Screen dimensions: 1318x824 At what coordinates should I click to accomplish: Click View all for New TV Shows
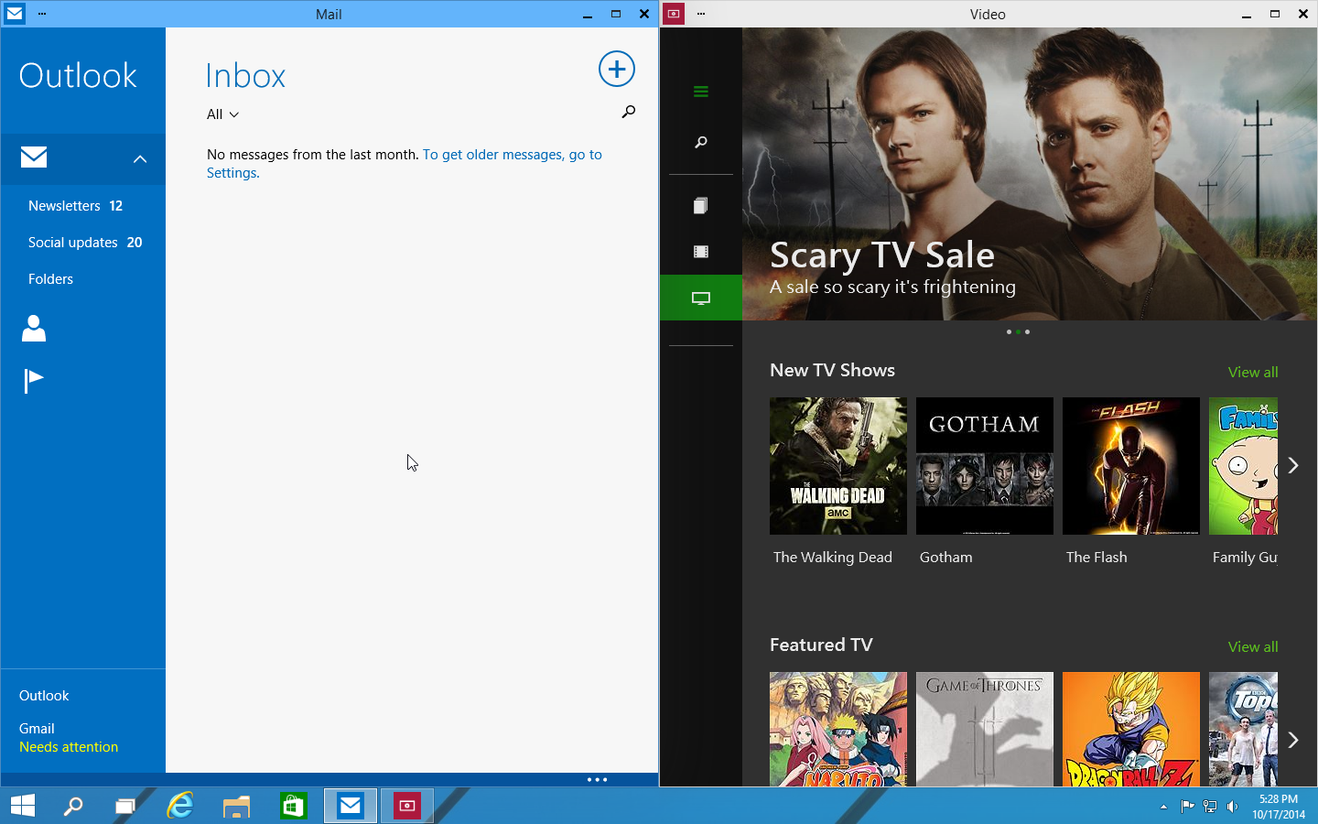point(1252,372)
